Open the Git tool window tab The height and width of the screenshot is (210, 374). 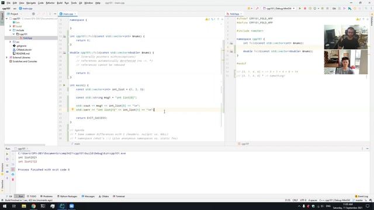click(x=9, y=196)
